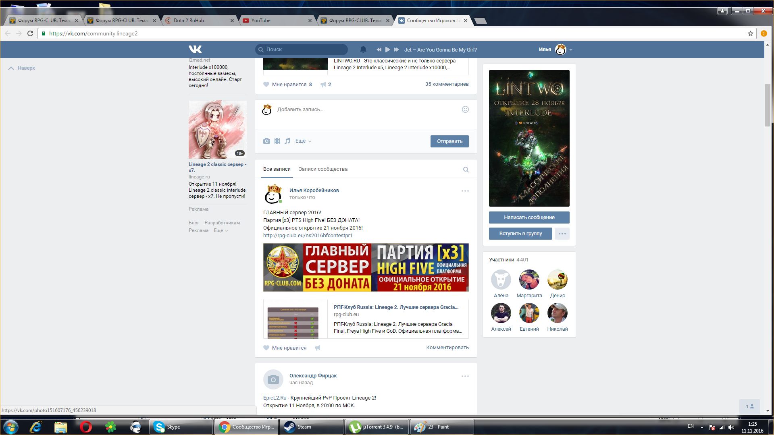Open the LINTWO community cover image

click(529, 138)
